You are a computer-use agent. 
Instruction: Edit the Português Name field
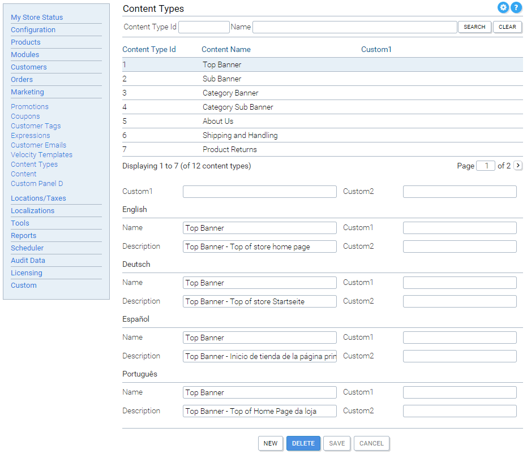coord(259,392)
